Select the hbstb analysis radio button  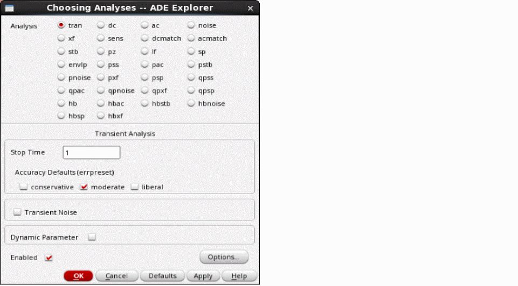(x=144, y=103)
